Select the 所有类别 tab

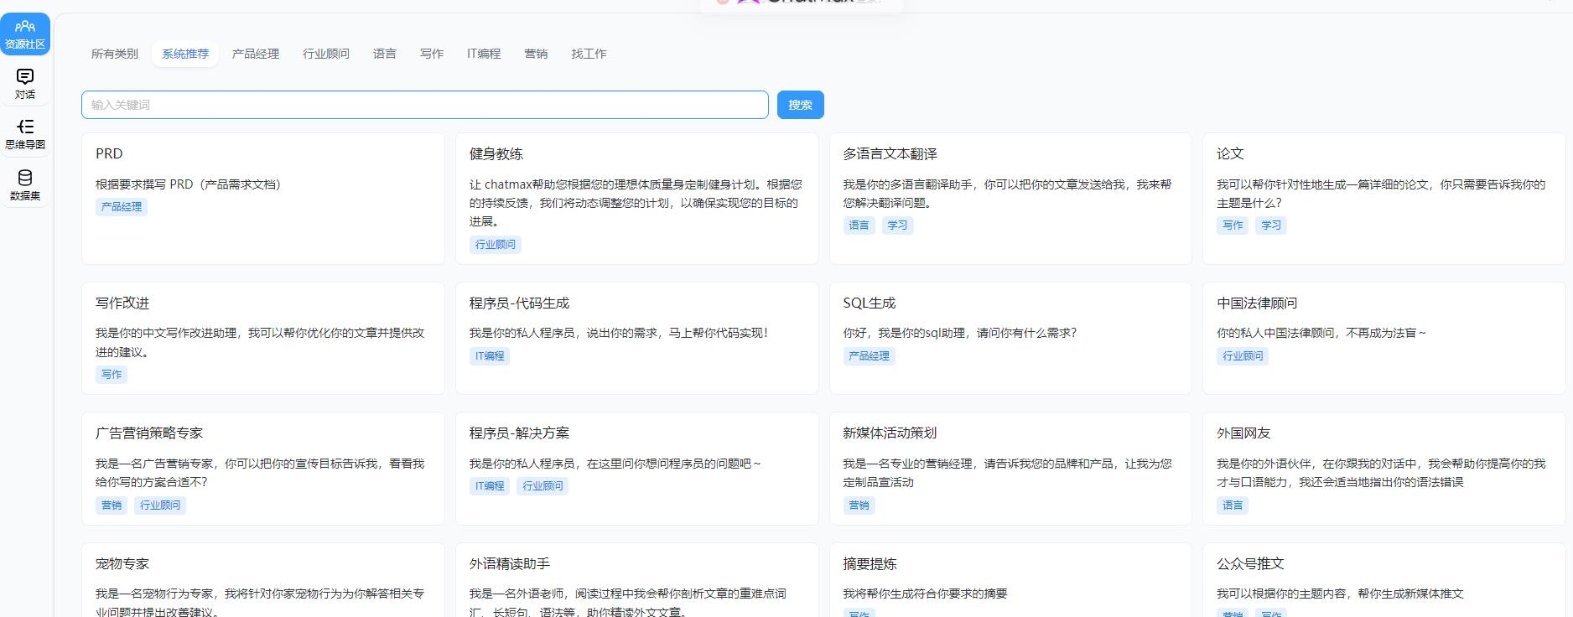pos(114,54)
